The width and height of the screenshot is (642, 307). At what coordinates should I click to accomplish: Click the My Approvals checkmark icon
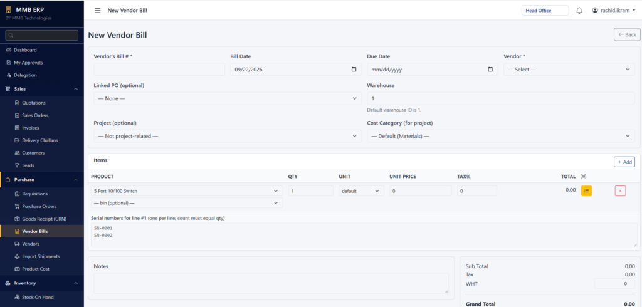click(x=9, y=63)
